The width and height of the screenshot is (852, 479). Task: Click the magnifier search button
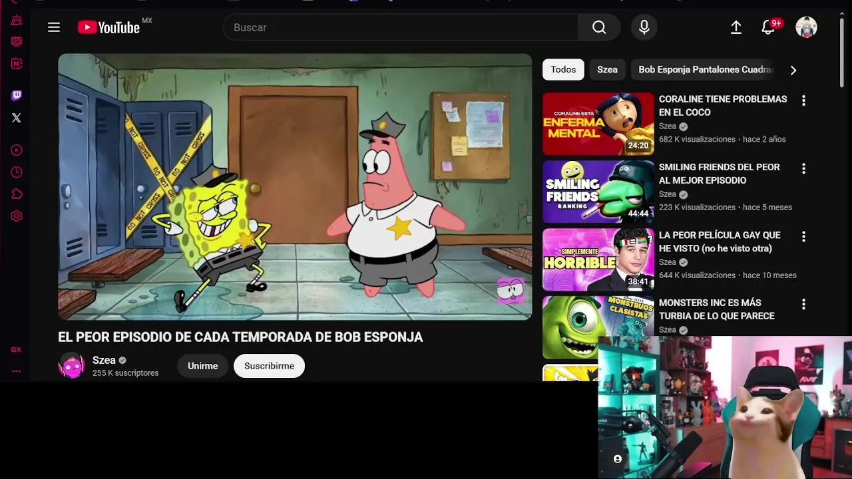click(599, 27)
